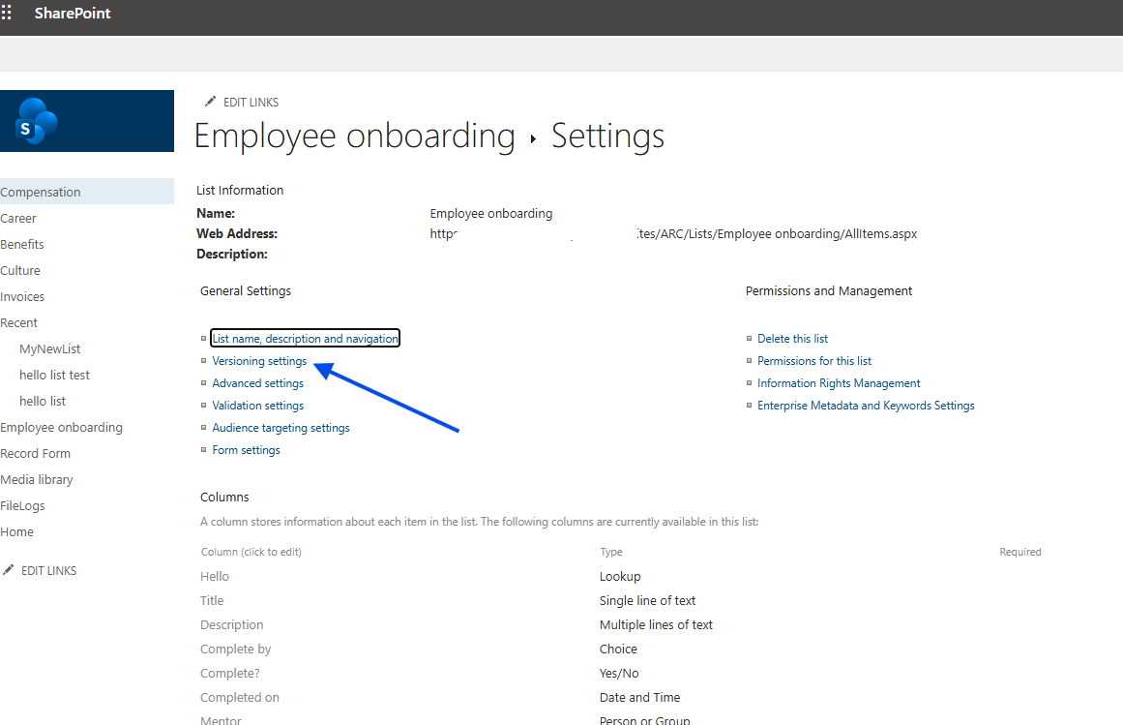Image resolution: width=1123 pixels, height=725 pixels.
Task: Open the app launcher waffle icon
Action: [x=7, y=14]
